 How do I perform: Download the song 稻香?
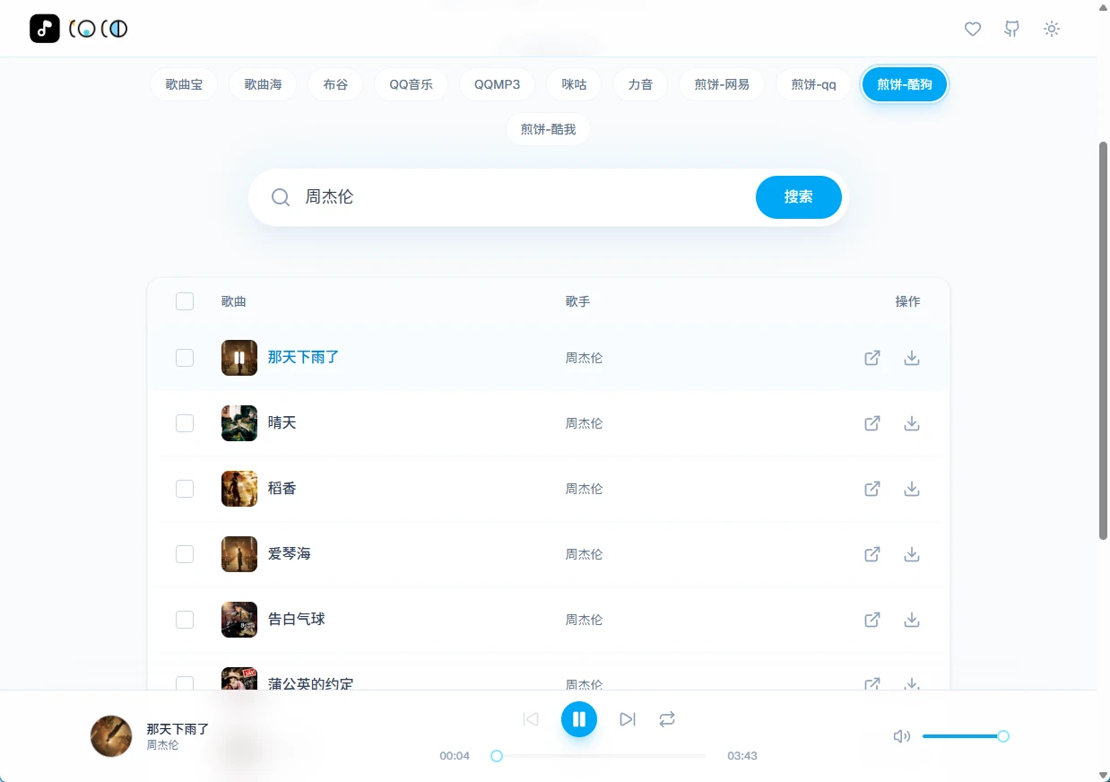tap(912, 489)
